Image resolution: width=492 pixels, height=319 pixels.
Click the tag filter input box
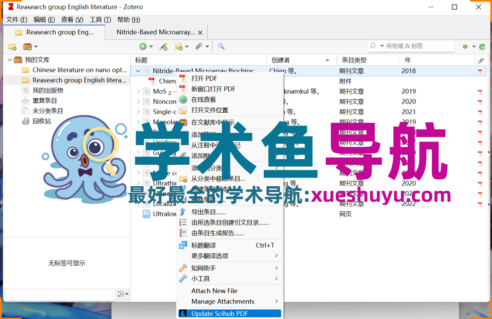61,294
